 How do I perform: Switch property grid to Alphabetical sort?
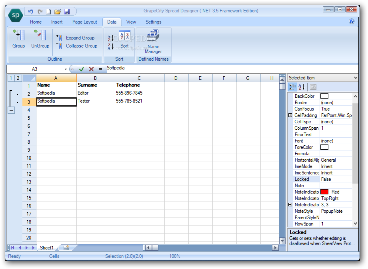(302, 87)
